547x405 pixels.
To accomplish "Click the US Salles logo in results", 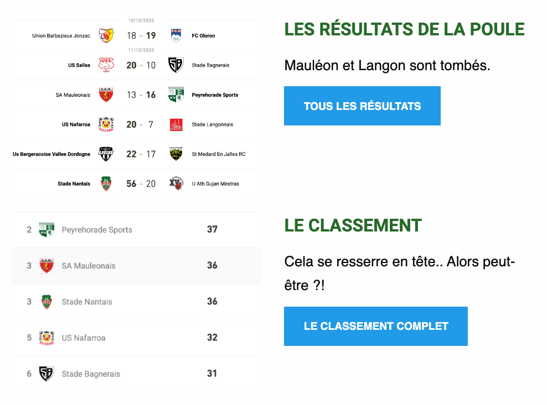I will 106,65.
